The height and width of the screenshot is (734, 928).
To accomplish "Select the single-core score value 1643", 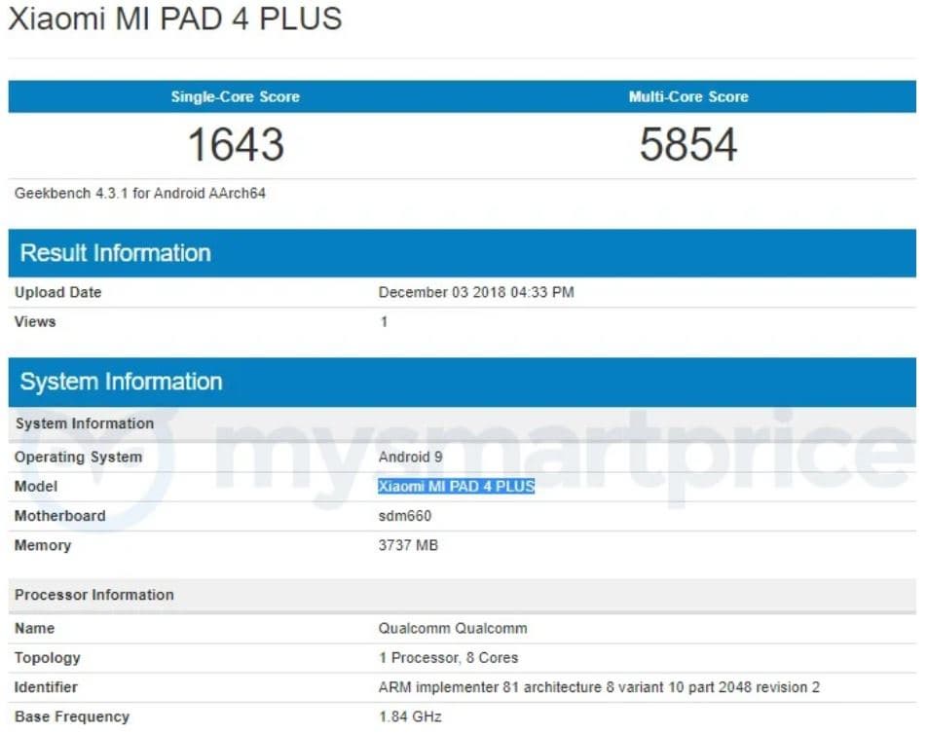I will (x=236, y=144).
